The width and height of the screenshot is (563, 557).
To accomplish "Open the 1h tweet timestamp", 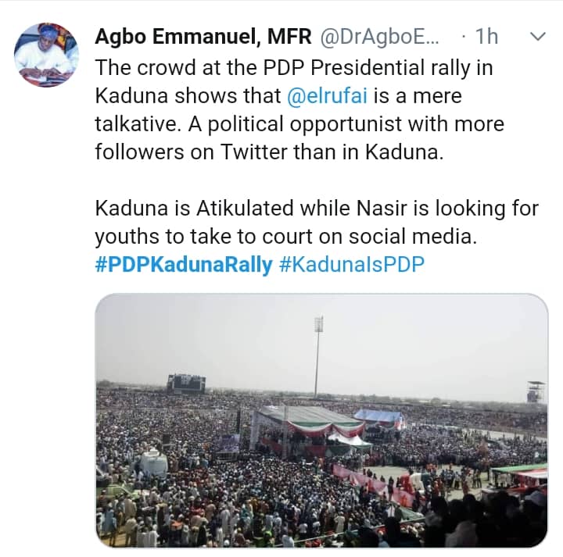I will [486, 37].
